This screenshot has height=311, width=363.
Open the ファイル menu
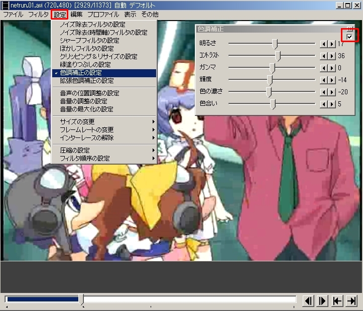[x=13, y=15]
